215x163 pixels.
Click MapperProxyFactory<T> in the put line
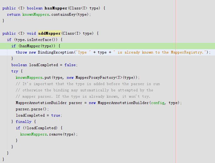(x=99, y=78)
